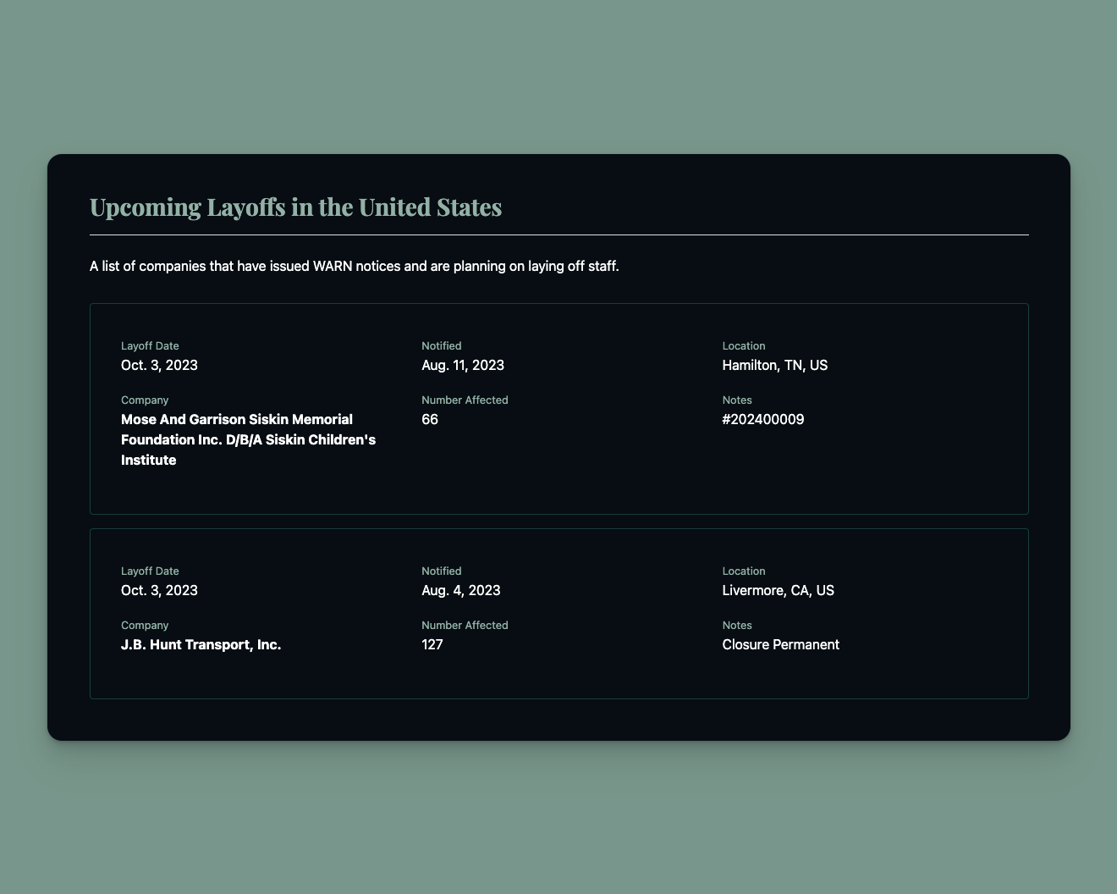Click the Oct. 3, 2023 date in Siskin card
1117x894 pixels.
pos(160,365)
